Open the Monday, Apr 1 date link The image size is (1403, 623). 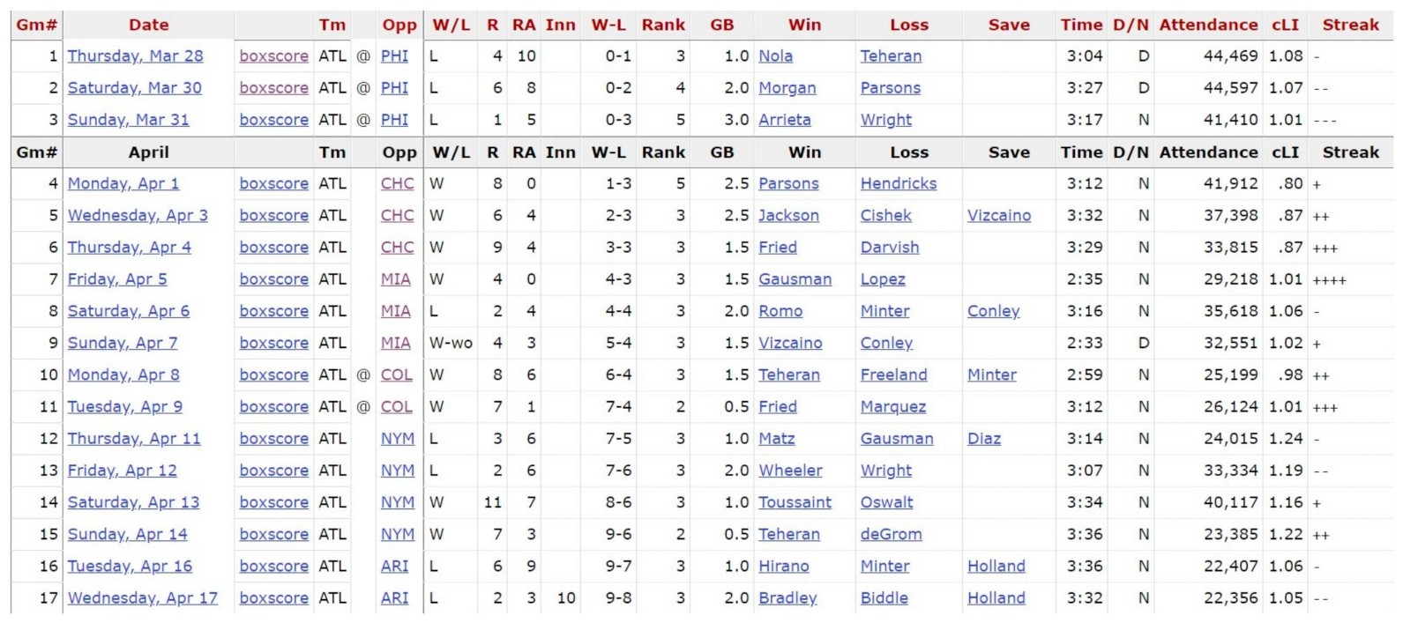[x=123, y=183]
